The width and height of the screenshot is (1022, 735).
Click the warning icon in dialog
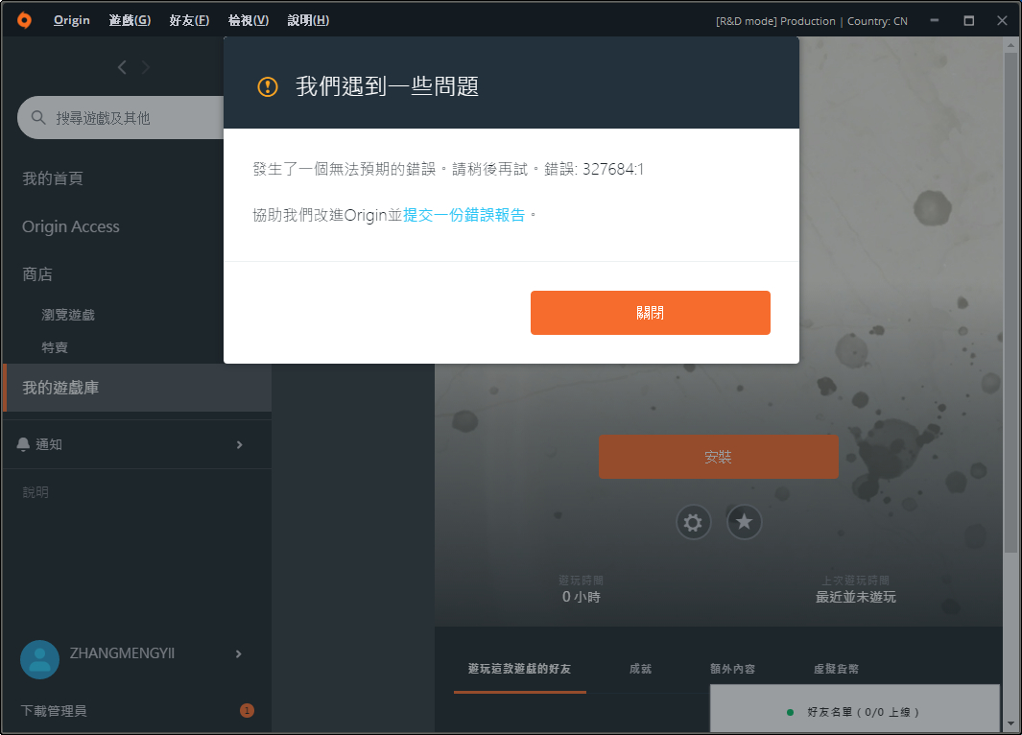point(267,86)
